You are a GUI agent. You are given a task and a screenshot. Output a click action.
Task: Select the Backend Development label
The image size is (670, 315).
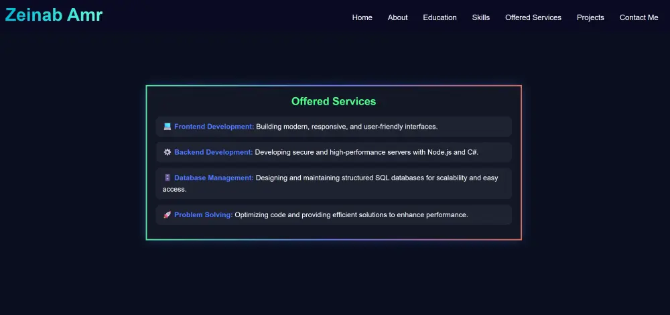(213, 152)
